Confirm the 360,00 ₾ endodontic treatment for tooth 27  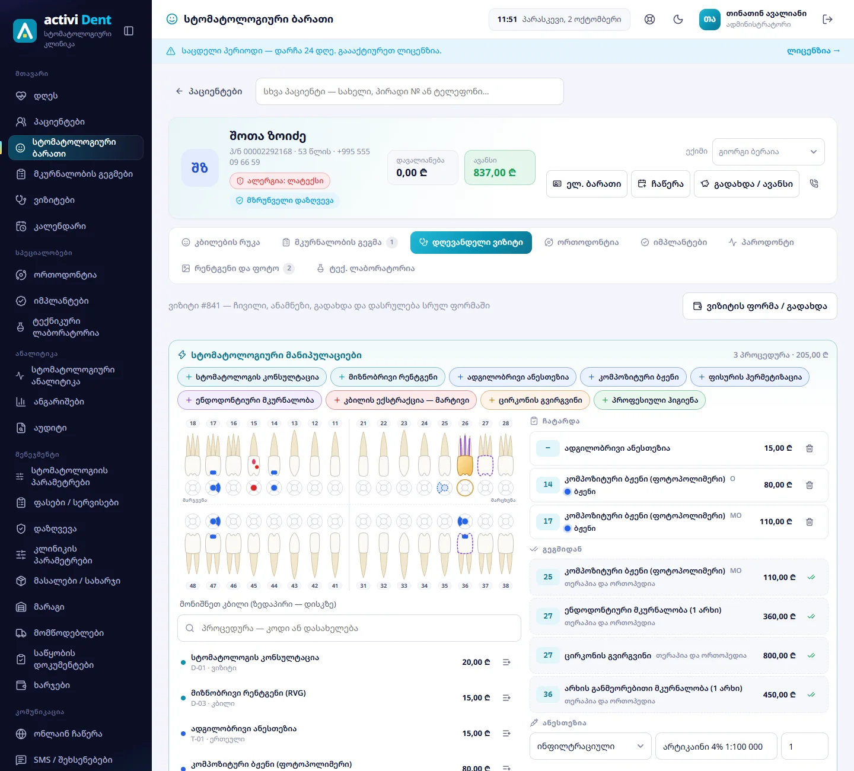tap(811, 616)
